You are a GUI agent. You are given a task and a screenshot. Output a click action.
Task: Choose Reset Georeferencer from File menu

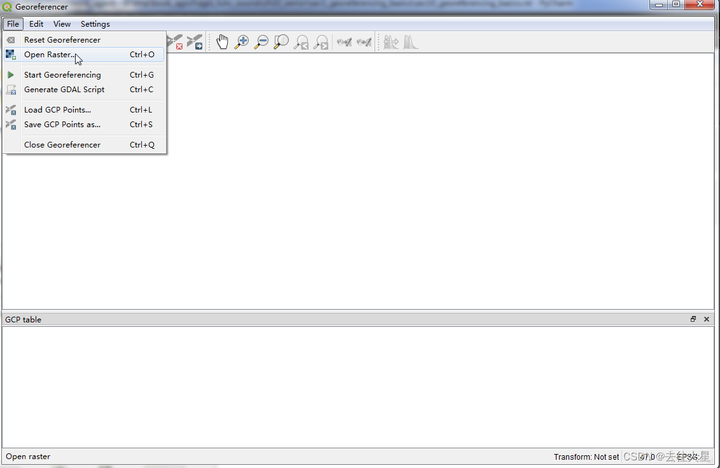coord(84,40)
